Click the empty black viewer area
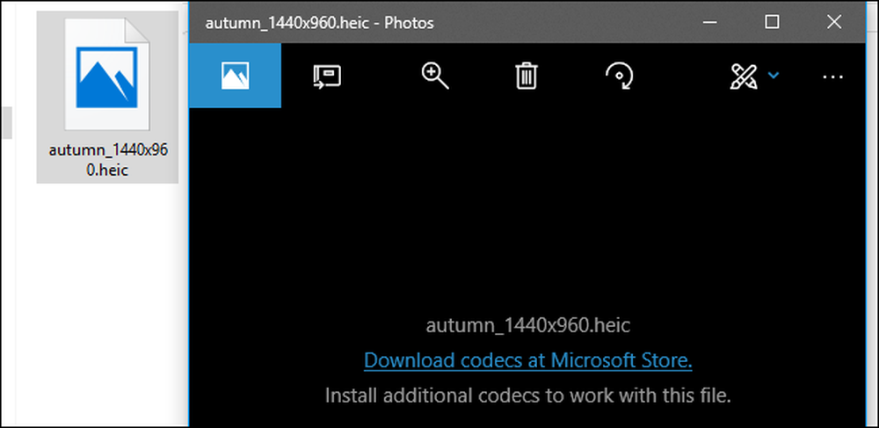The image size is (879, 428). point(528,213)
